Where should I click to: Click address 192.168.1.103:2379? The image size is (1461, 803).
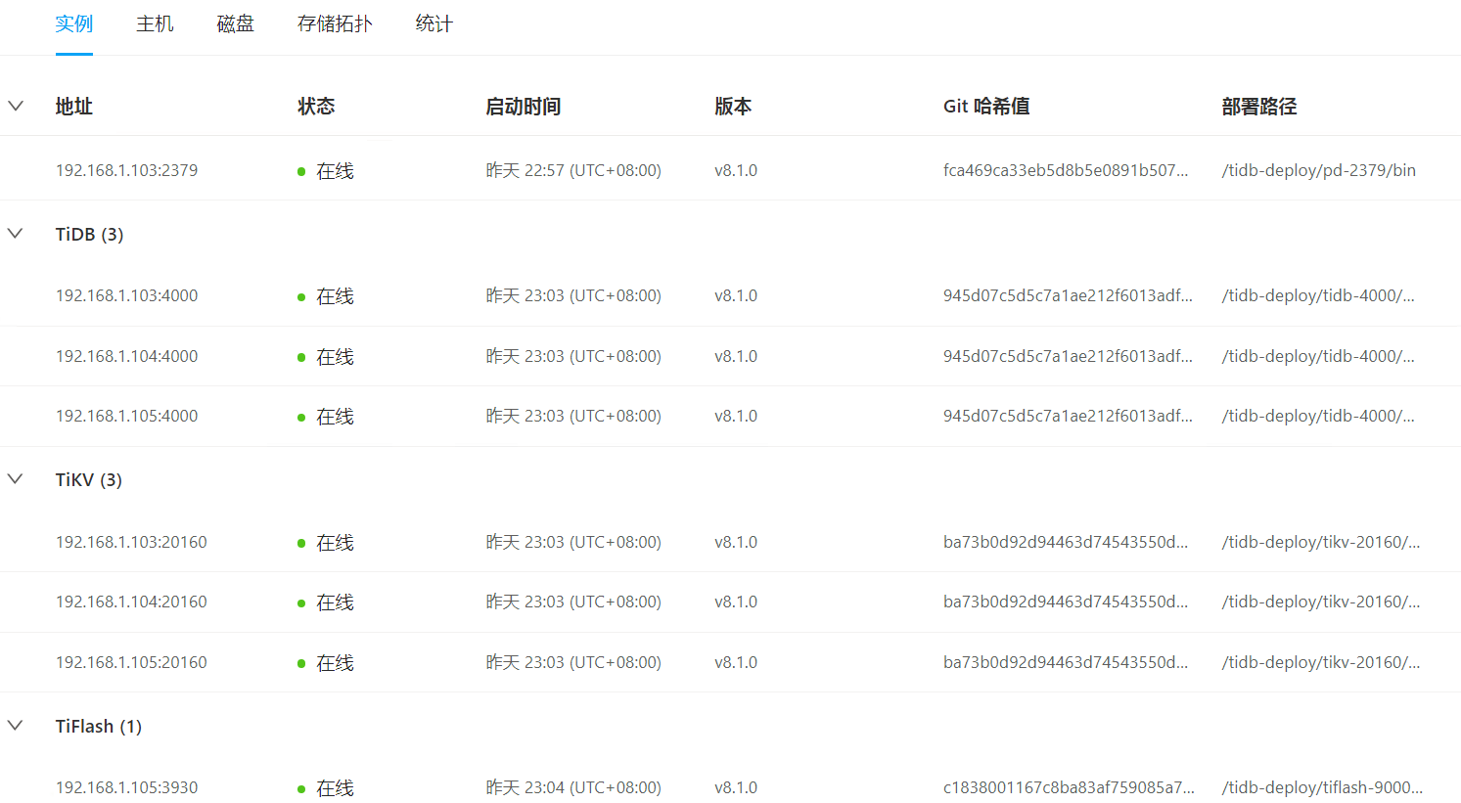pyautogui.click(x=126, y=170)
